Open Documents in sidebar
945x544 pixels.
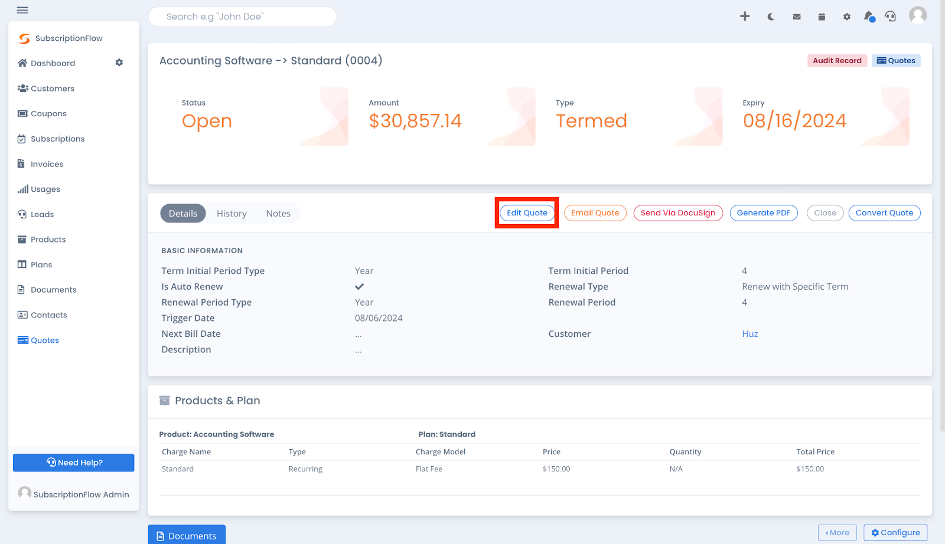pos(47,290)
